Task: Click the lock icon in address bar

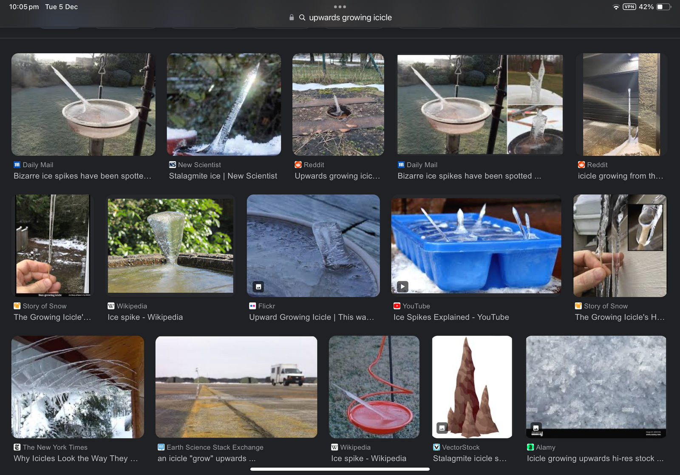Action: point(292,17)
